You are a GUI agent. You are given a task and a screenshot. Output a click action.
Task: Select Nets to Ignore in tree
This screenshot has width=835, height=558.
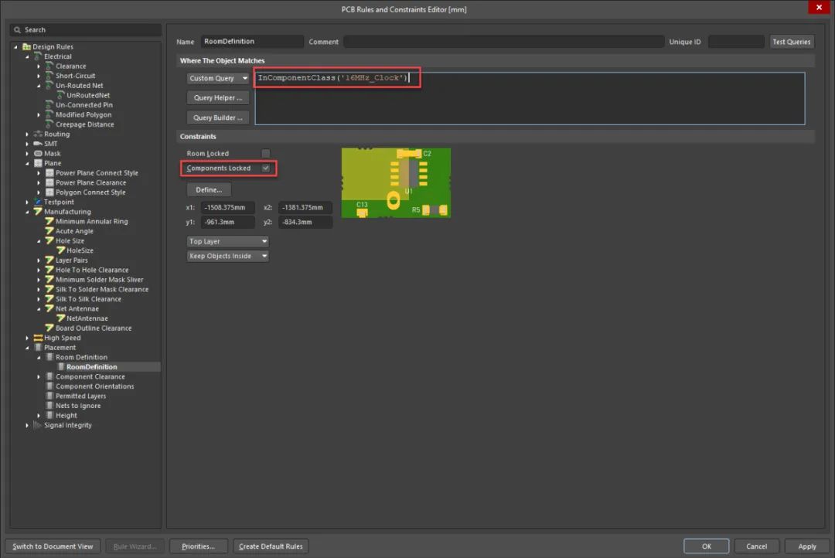(x=78, y=406)
